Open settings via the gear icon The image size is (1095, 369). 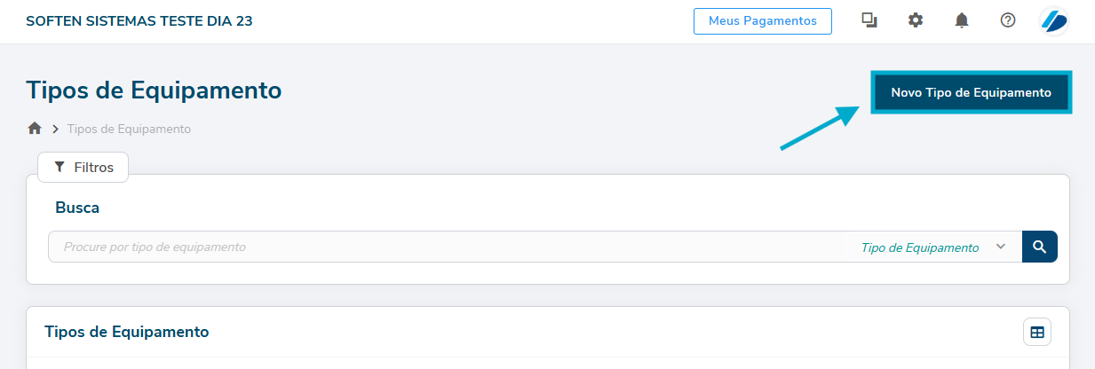(x=916, y=20)
